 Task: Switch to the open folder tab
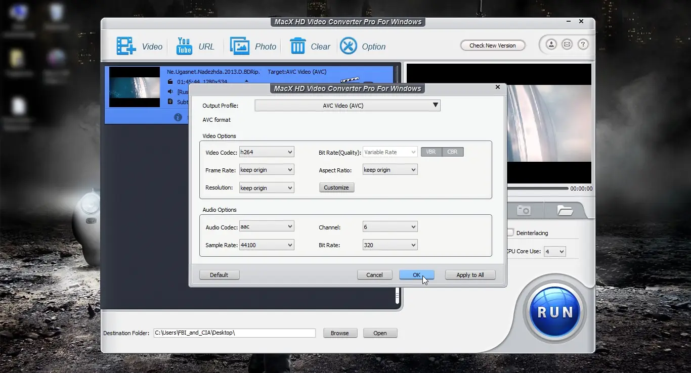click(x=565, y=210)
